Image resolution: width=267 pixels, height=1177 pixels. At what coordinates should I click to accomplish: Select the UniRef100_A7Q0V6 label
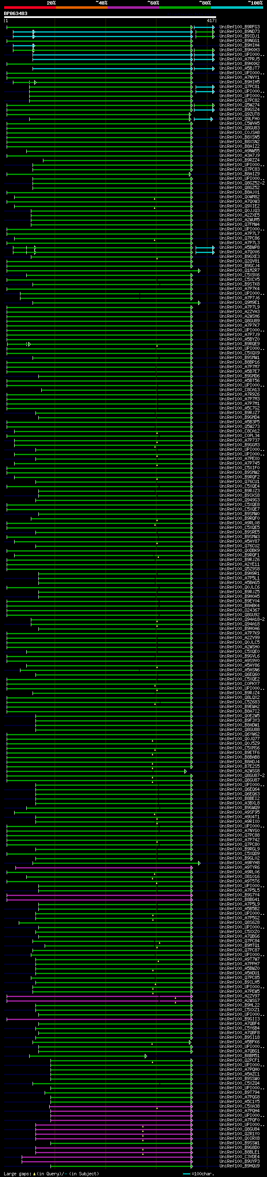[239, 252]
